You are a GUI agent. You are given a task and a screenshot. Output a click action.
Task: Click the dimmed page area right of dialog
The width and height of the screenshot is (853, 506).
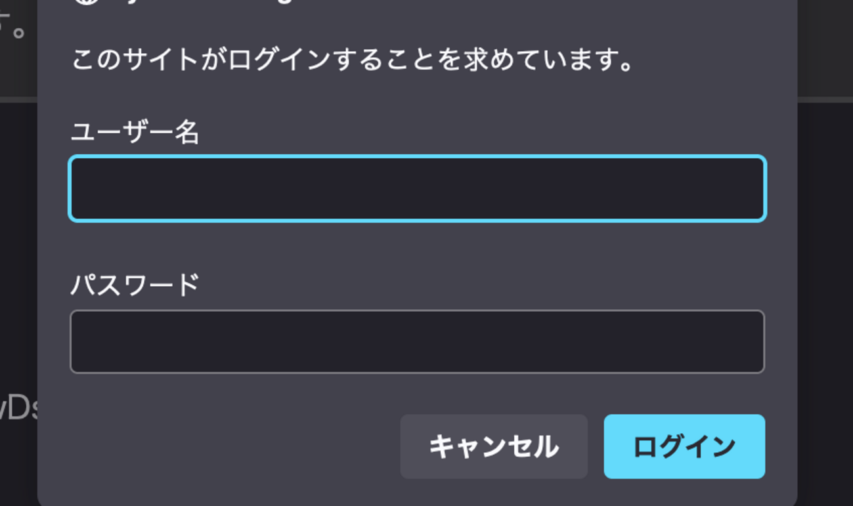[825, 263]
